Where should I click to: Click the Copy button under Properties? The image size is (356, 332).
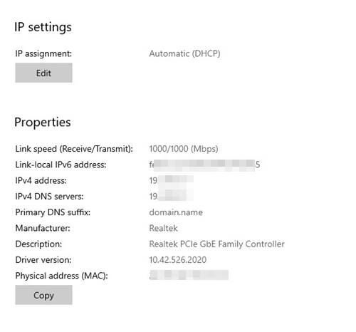click(x=43, y=295)
